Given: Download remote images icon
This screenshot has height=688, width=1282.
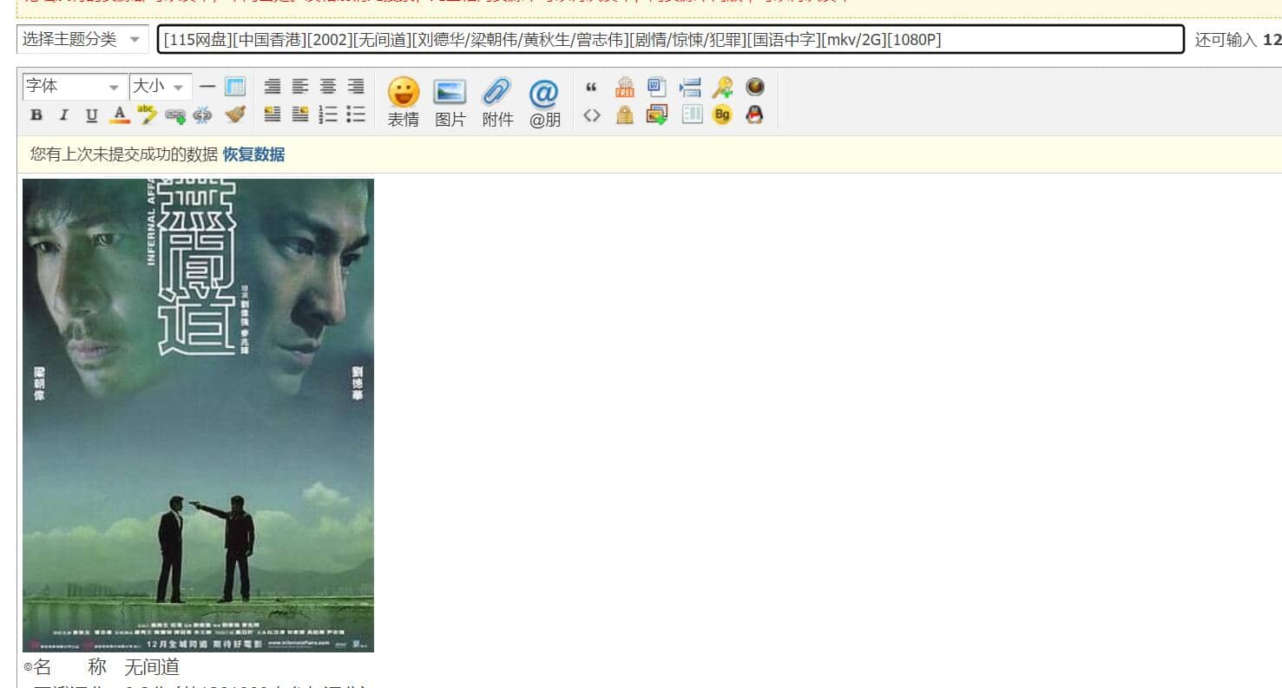Looking at the screenshot, I should (657, 115).
